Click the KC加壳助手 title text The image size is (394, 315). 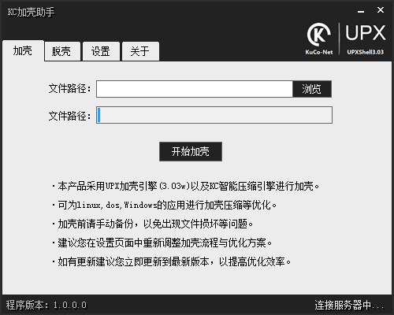32,12
